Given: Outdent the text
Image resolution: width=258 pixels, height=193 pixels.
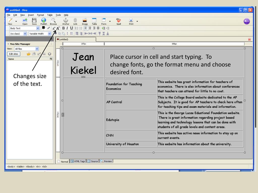Looking at the screenshot, I should click(108, 28).
